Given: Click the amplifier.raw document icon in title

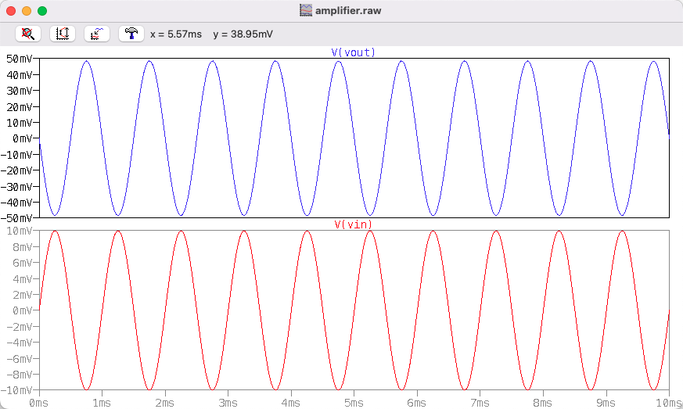Looking at the screenshot, I should pos(306,10).
